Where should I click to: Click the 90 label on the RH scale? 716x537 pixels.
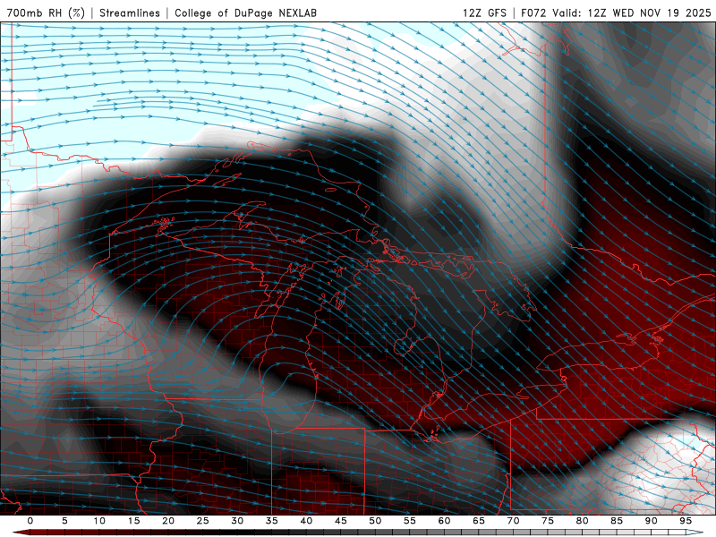[x=651, y=521]
